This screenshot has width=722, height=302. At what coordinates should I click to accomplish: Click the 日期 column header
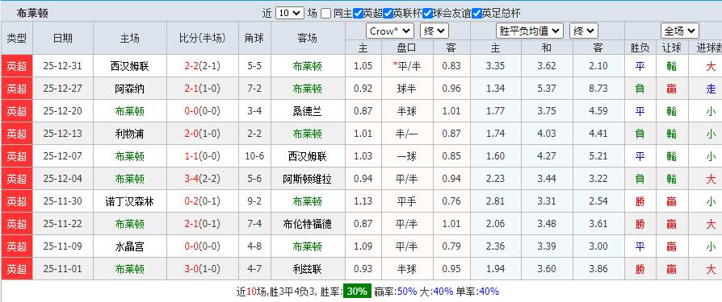(63, 38)
